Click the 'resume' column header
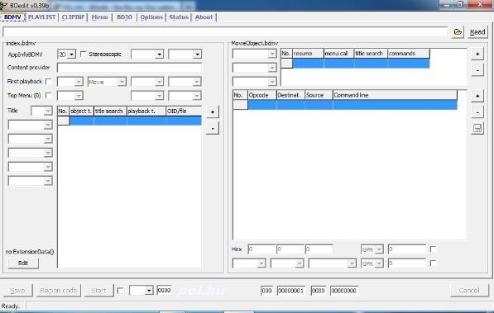The image size is (494, 313). pyautogui.click(x=308, y=54)
